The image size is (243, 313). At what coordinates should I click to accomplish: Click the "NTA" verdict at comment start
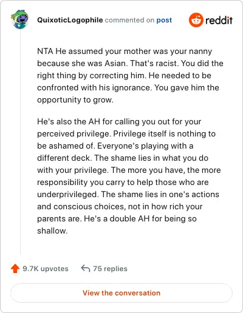(45, 51)
